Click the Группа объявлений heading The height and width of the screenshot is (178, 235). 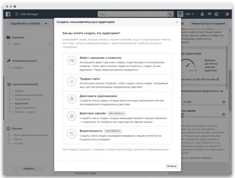[25, 84]
